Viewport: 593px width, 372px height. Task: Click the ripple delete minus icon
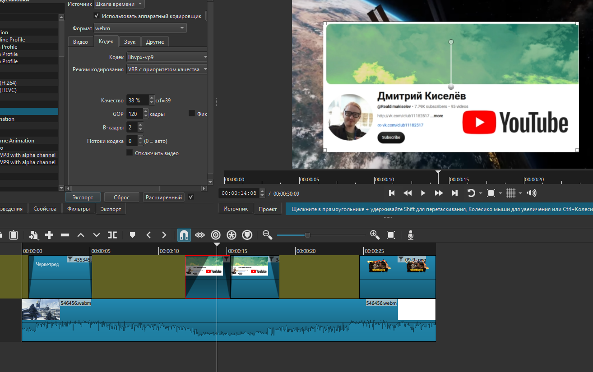(x=65, y=235)
